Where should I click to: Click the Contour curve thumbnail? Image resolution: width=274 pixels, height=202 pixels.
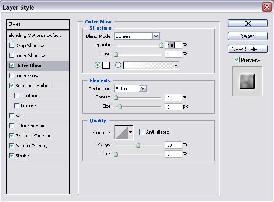[121, 132]
